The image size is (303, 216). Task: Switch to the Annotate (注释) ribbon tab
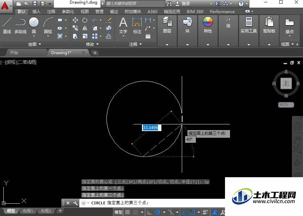[x=51, y=12]
